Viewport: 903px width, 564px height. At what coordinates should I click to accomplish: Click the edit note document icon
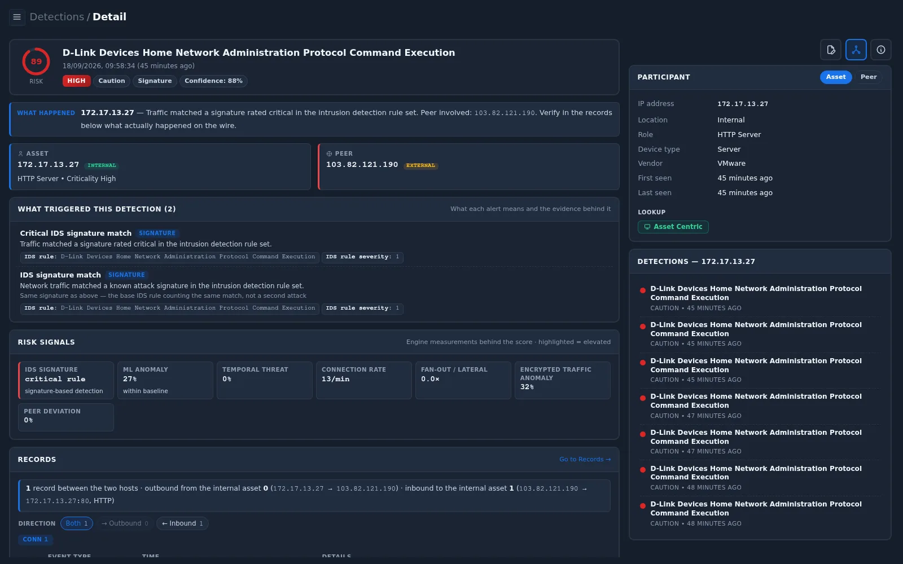831,50
